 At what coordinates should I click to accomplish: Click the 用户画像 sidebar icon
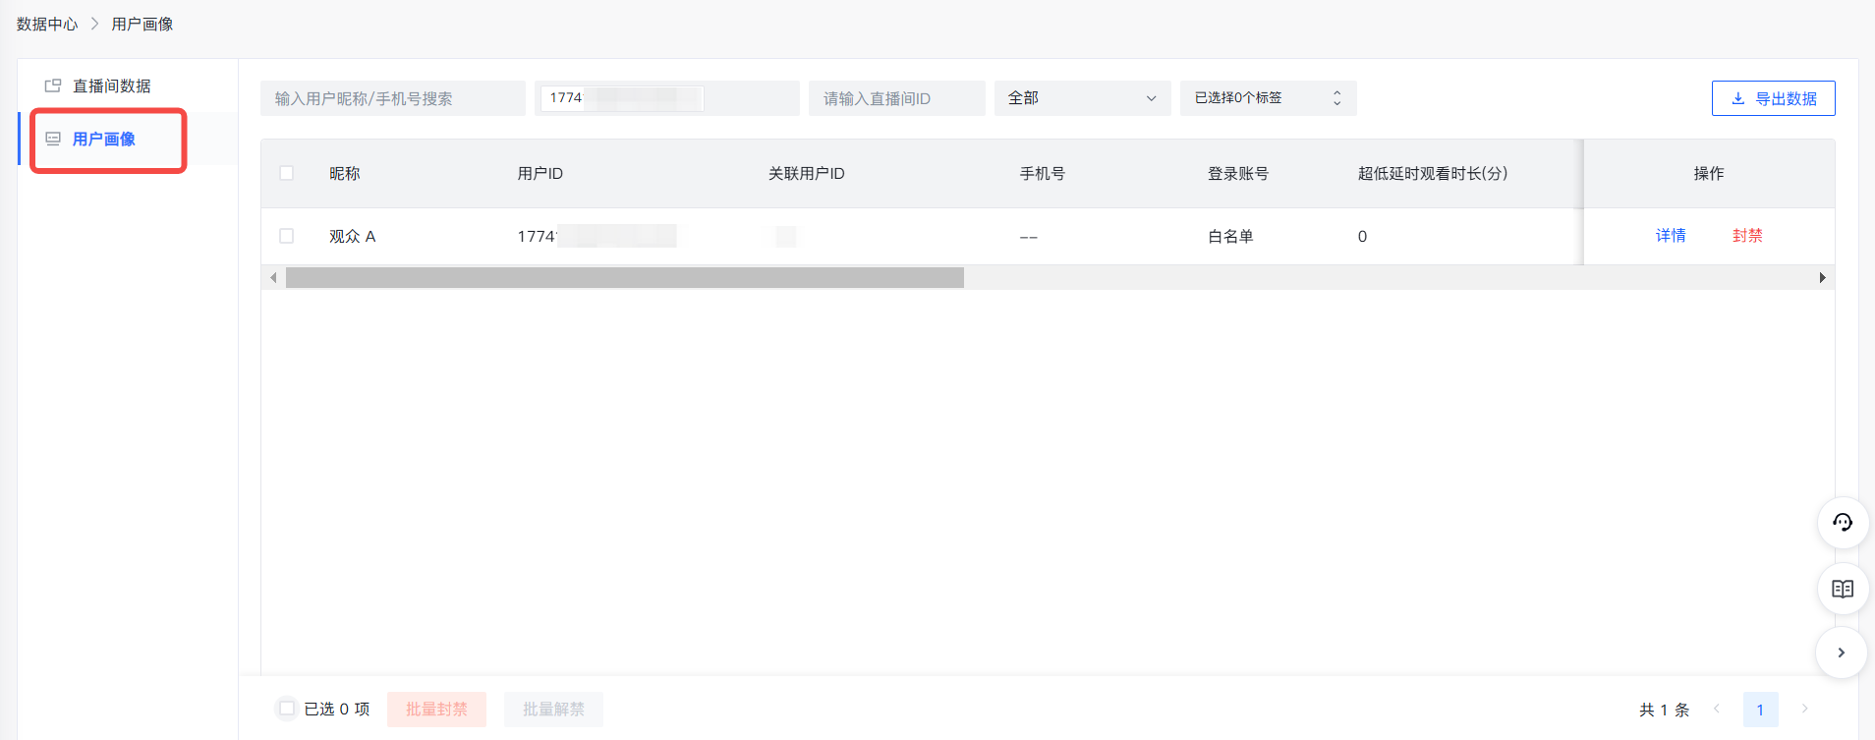pos(53,139)
